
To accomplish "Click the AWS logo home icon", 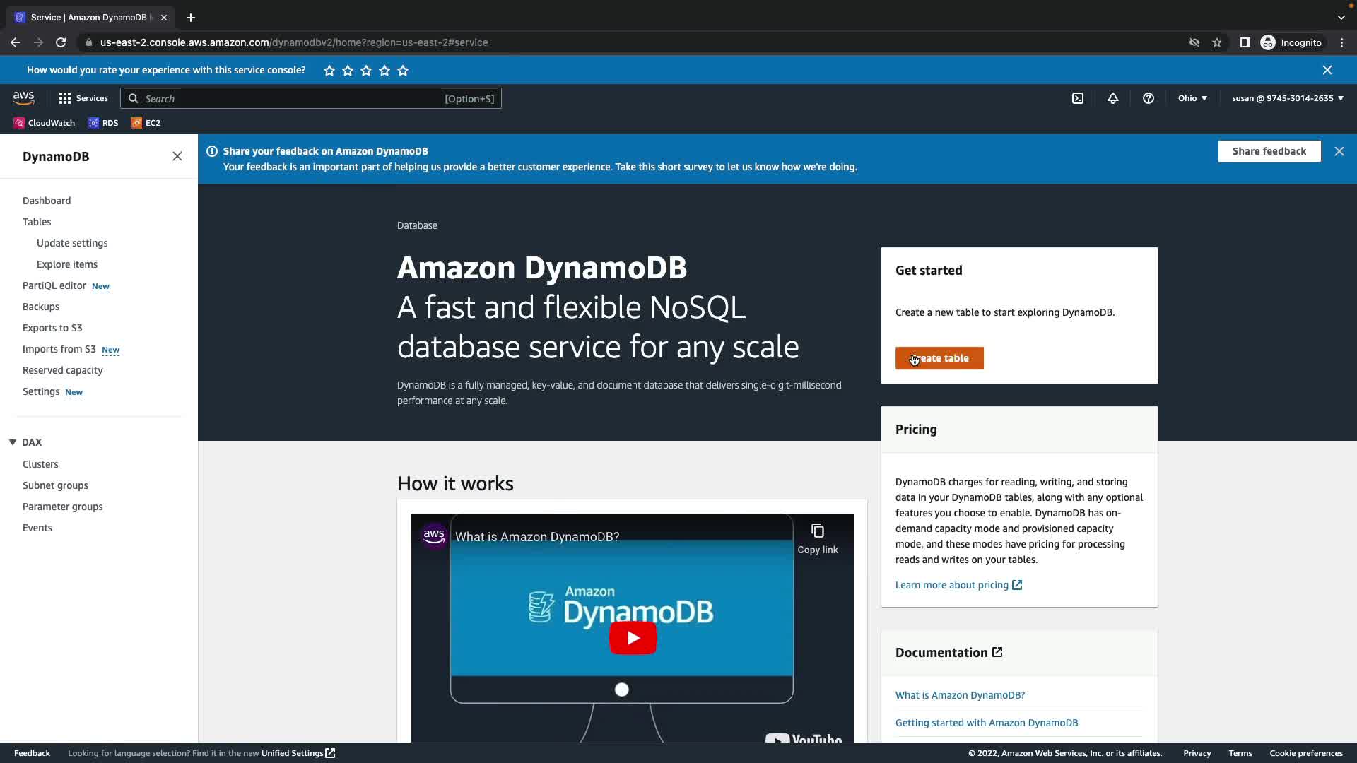I will click(23, 98).
